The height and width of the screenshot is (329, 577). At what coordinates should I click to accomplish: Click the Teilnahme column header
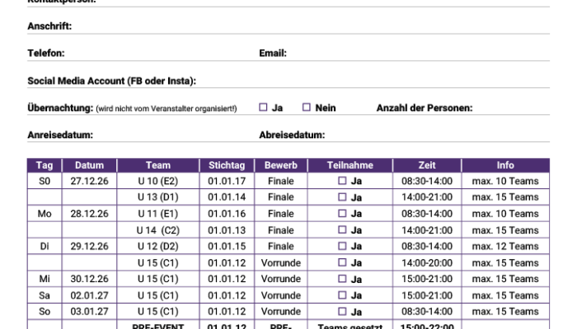point(350,165)
